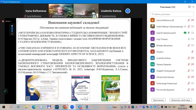Click Олександр Ковальчук's muted microphone icon

point(189,83)
